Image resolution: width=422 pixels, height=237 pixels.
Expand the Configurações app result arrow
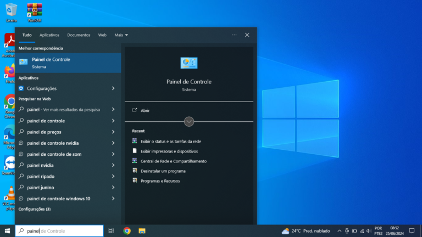[113, 88]
